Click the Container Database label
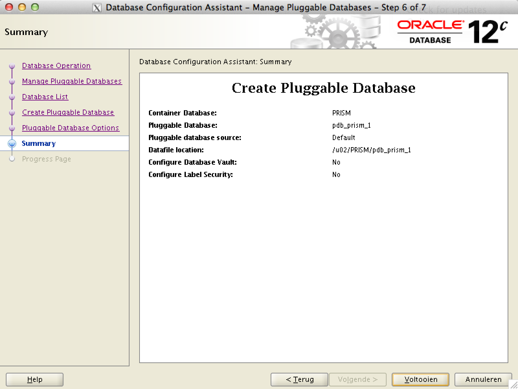This screenshot has height=389, width=518. pos(183,113)
